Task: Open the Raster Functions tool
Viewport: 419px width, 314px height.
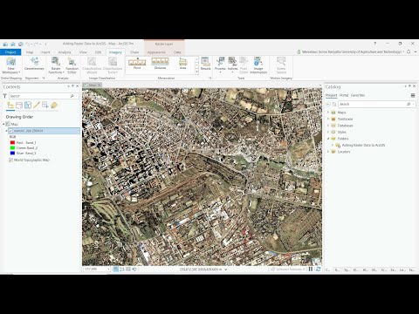Action: (x=56, y=65)
